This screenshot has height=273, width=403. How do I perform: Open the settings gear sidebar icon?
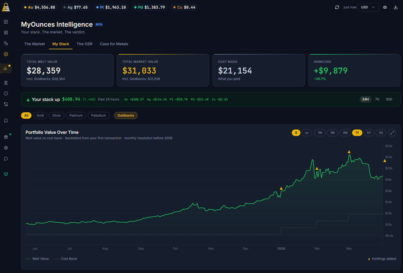coord(6,148)
